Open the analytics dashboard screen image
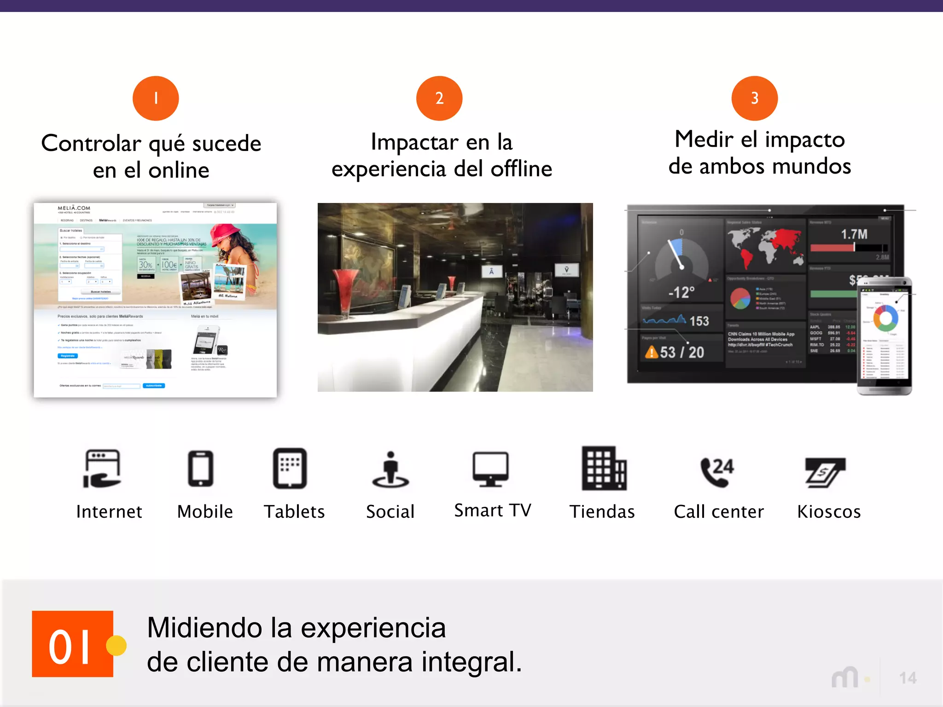This screenshot has height=707, width=943. (765, 294)
